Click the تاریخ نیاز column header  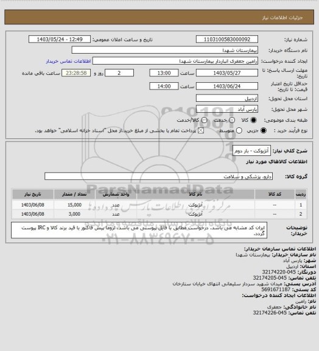[x=33, y=194]
